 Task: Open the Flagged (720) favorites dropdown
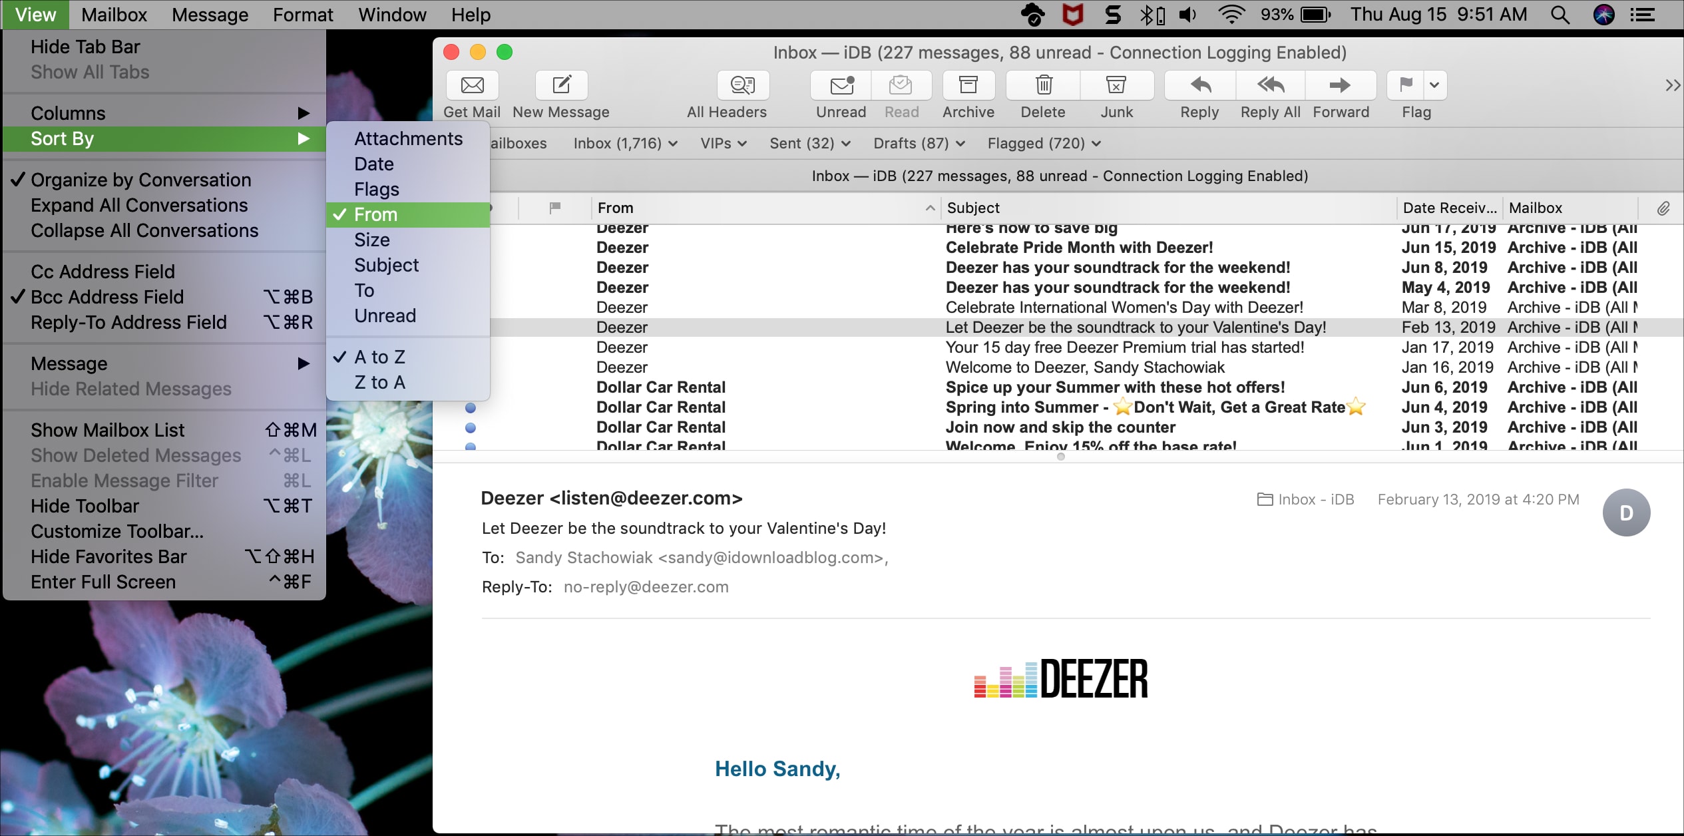1044,143
